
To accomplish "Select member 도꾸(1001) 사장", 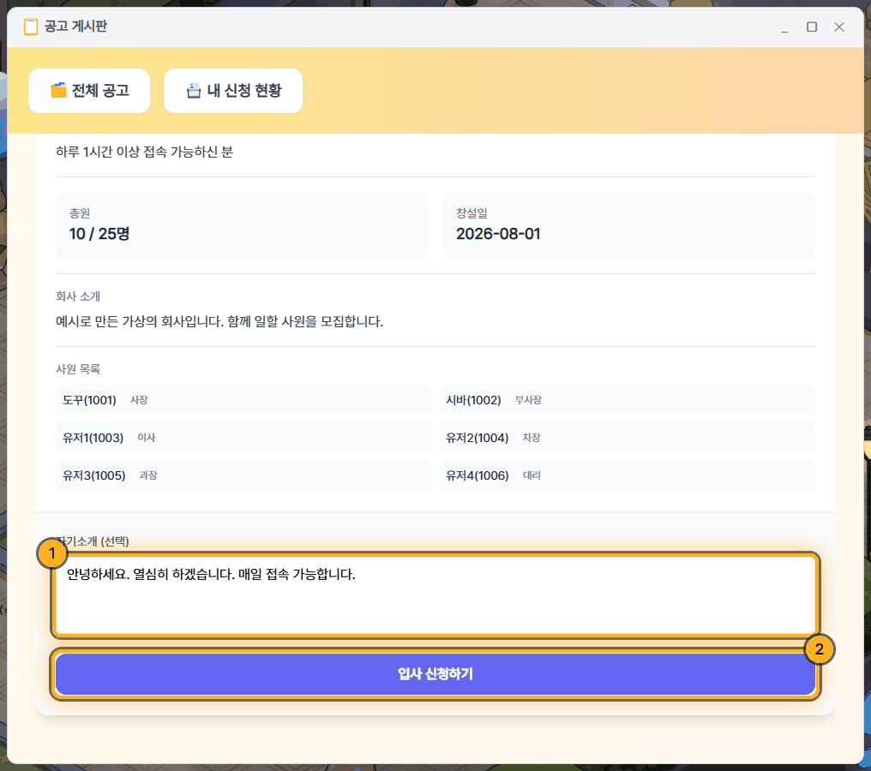I will [243, 400].
